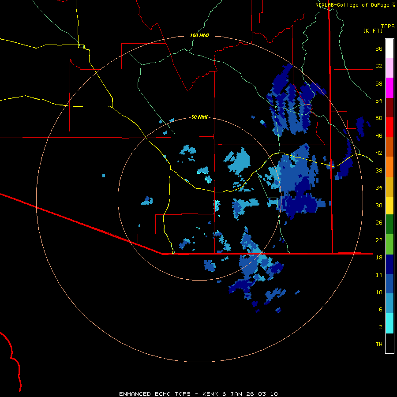Viewport: 397px width, 397px height.
Task: Click the "TH" threshold label
Action: click(379, 345)
